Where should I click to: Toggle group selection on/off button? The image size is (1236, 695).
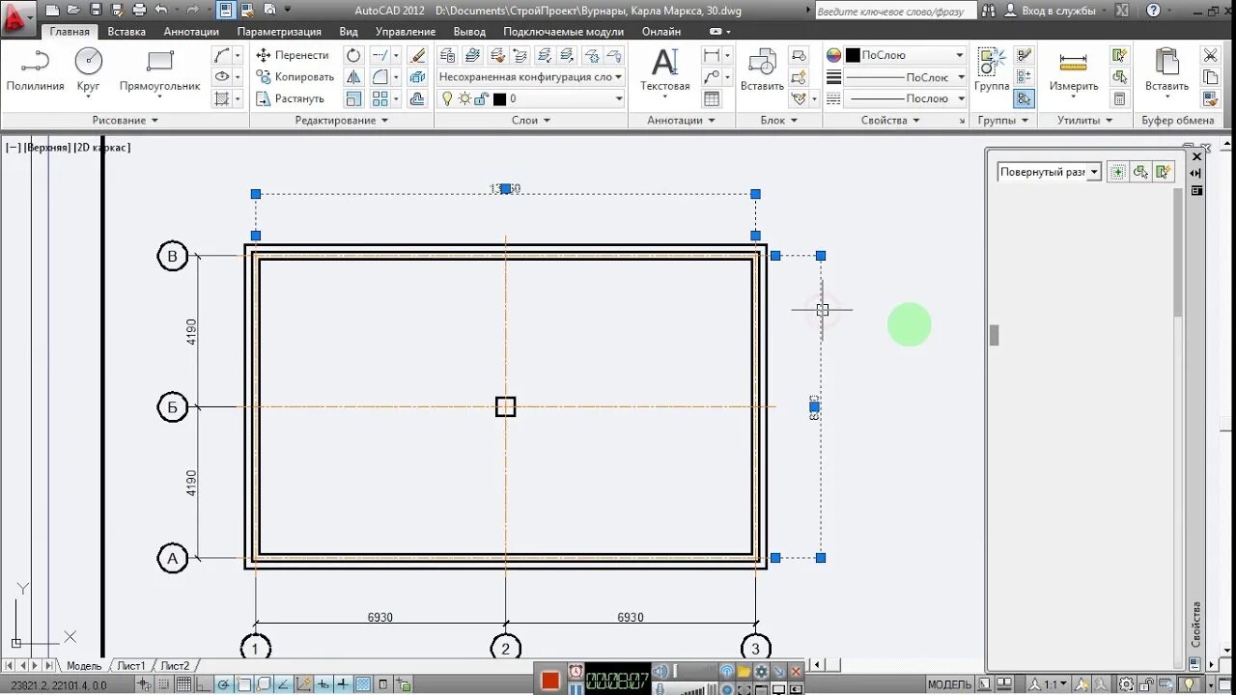1025,98
